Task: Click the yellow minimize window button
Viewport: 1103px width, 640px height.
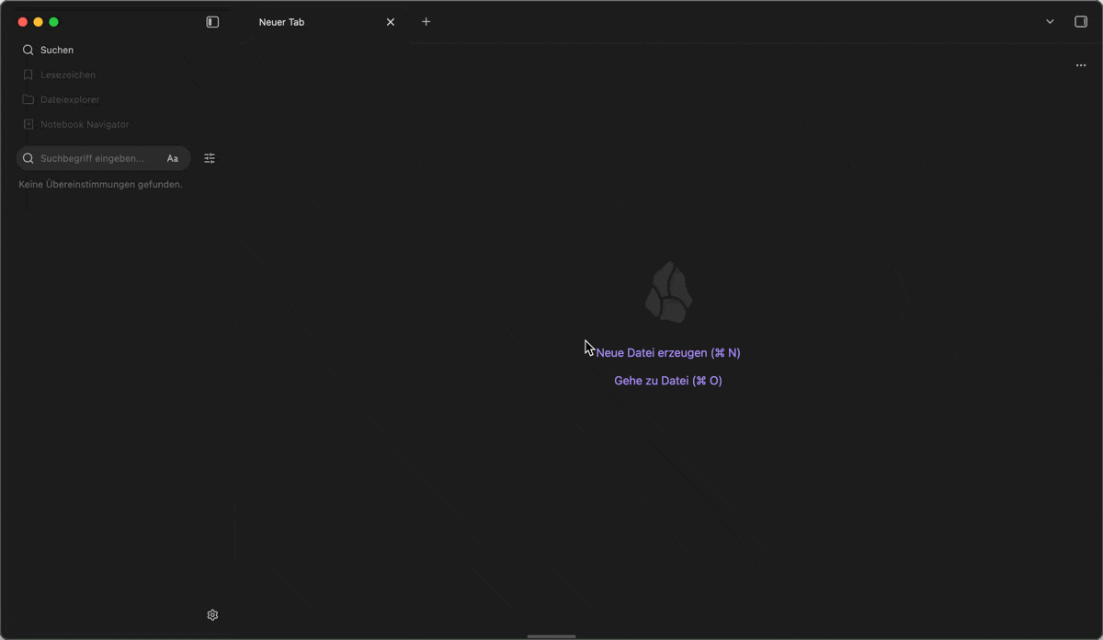Action: (x=38, y=22)
